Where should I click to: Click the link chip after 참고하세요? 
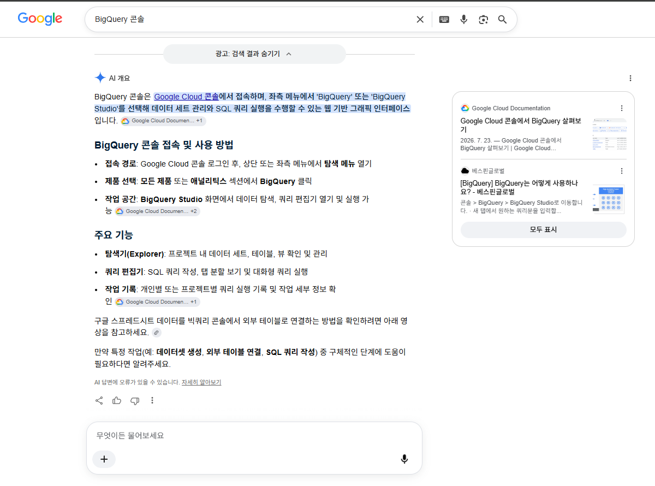coord(157,333)
